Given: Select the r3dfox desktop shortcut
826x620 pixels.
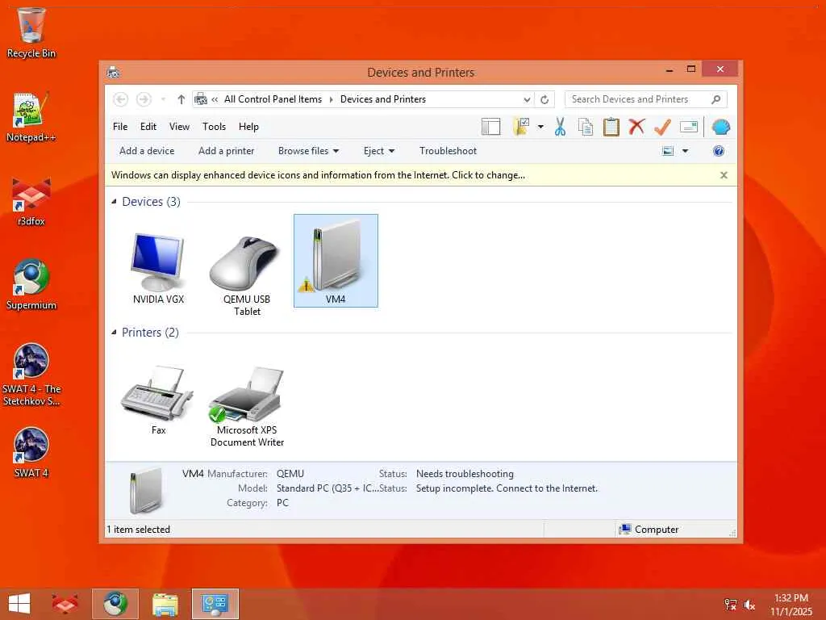Looking at the screenshot, I should (x=31, y=201).
